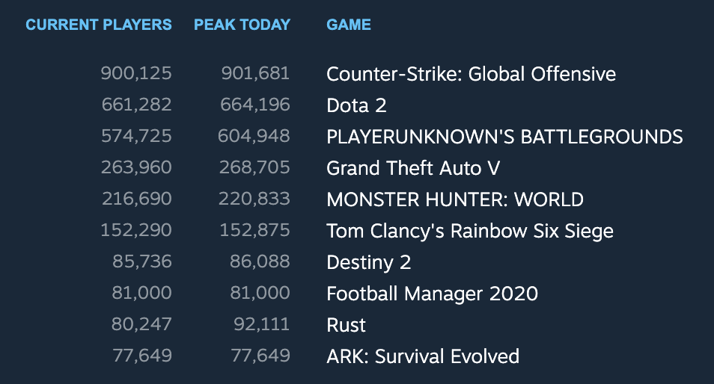Click the PEAK TODAY column header

pyautogui.click(x=242, y=25)
